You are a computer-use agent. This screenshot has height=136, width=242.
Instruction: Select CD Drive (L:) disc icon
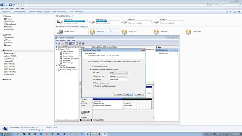tap(156, 32)
